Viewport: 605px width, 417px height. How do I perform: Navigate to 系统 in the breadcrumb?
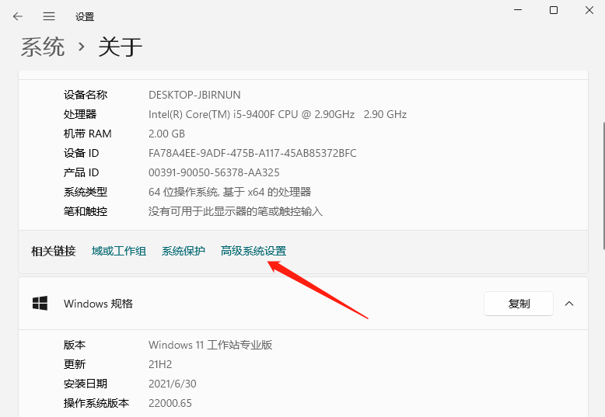coord(43,47)
